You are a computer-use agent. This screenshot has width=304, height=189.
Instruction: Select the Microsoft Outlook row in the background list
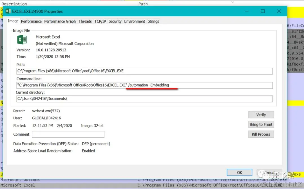(152, 181)
